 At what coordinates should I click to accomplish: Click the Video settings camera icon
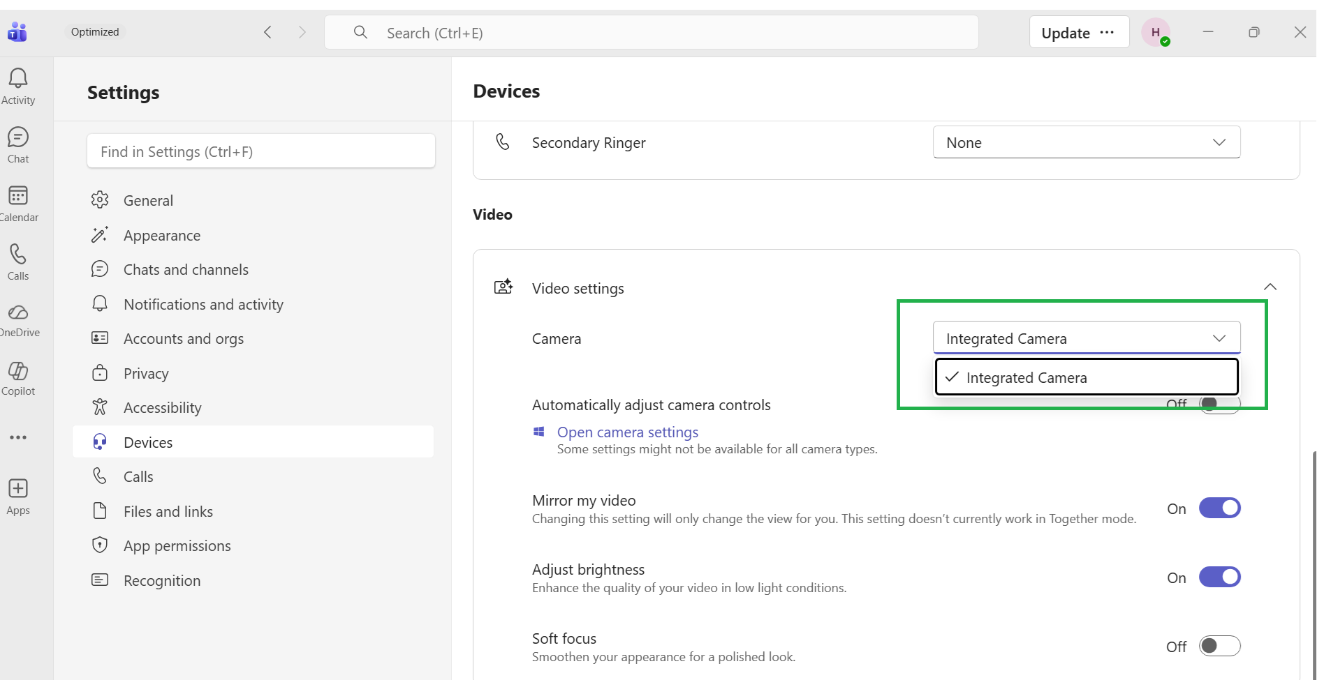click(503, 287)
